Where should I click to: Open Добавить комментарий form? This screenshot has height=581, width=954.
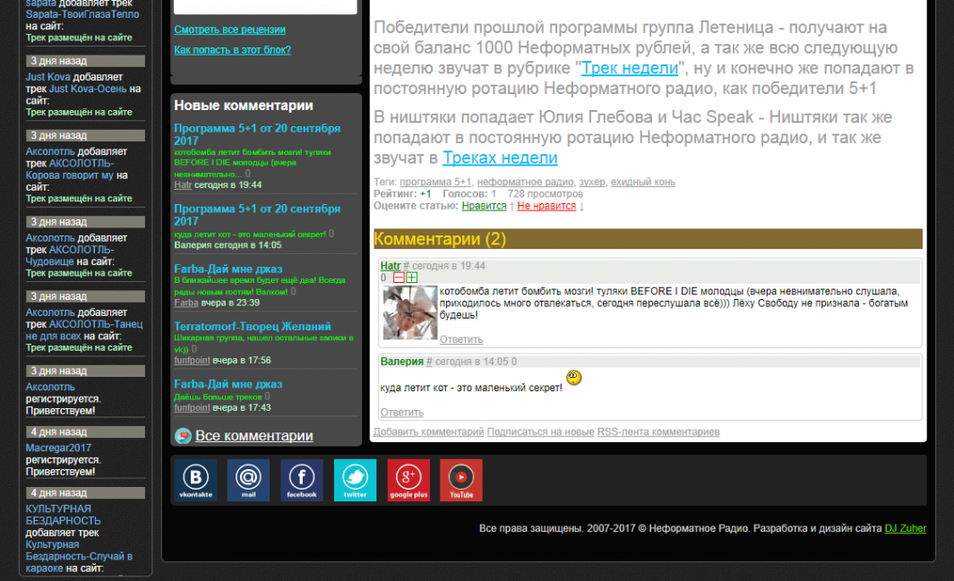(x=428, y=431)
